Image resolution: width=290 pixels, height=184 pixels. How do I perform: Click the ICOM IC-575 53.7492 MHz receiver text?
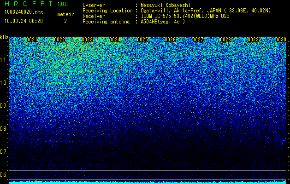tap(185, 16)
